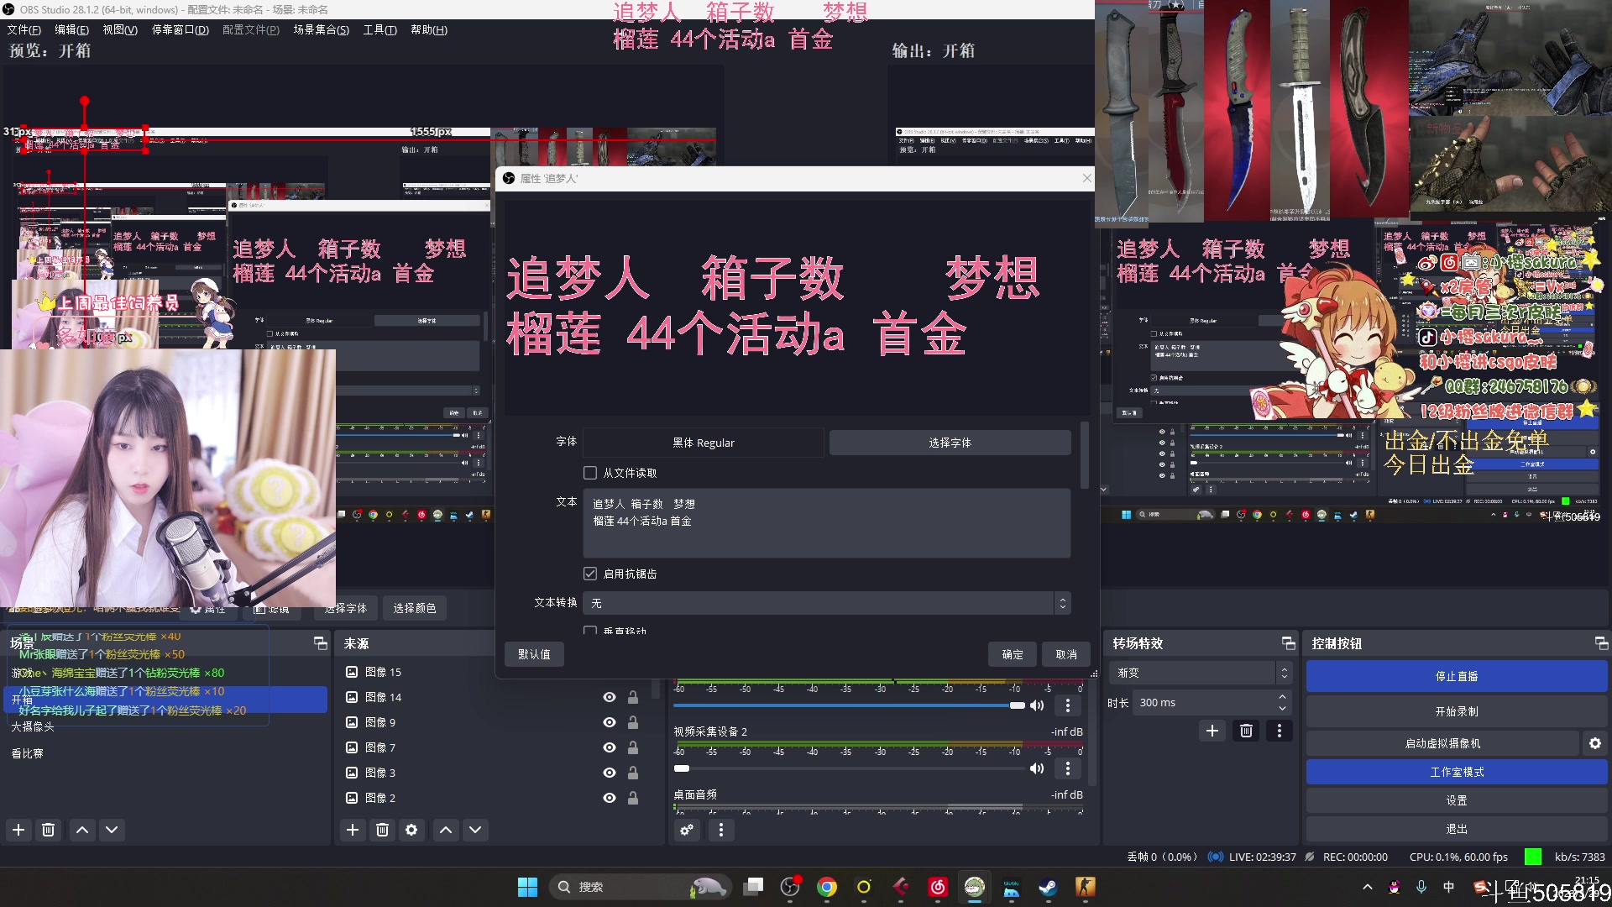1612x907 pixels.
Task: Move the selected source up
Action: [x=446, y=830]
